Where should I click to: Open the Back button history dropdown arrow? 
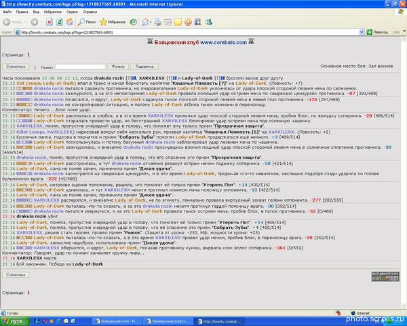(25, 22)
